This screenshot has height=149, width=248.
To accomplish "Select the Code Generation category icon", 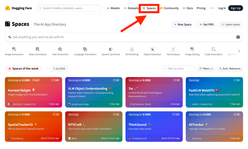I will (x=213, y=49).
